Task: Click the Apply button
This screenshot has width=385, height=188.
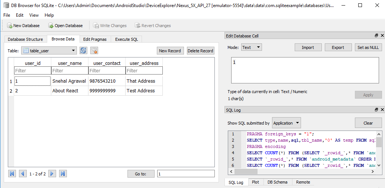Action: click(x=368, y=95)
